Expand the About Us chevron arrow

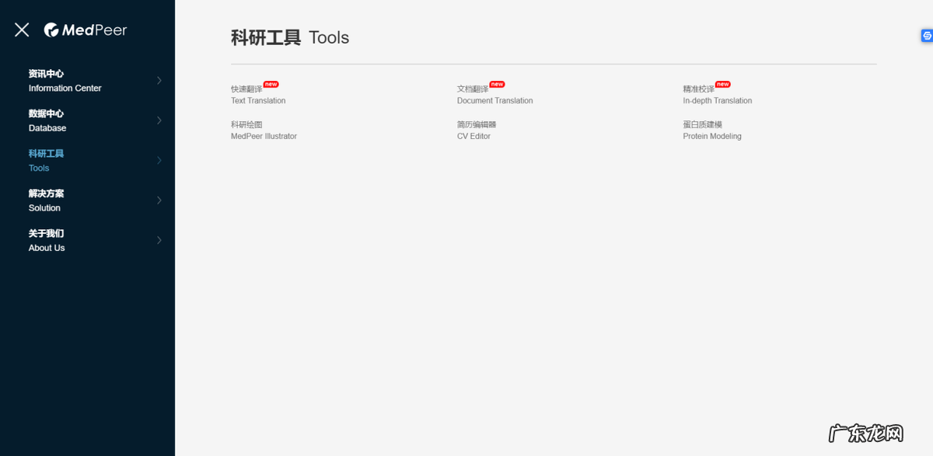click(159, 240)
